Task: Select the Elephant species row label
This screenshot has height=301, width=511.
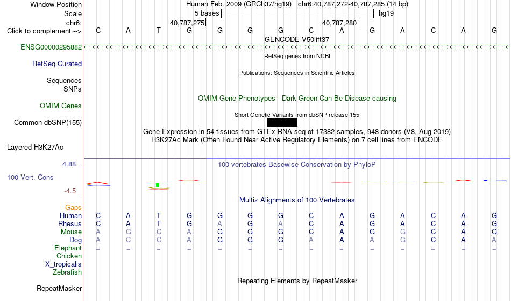Action: (68, 248)
